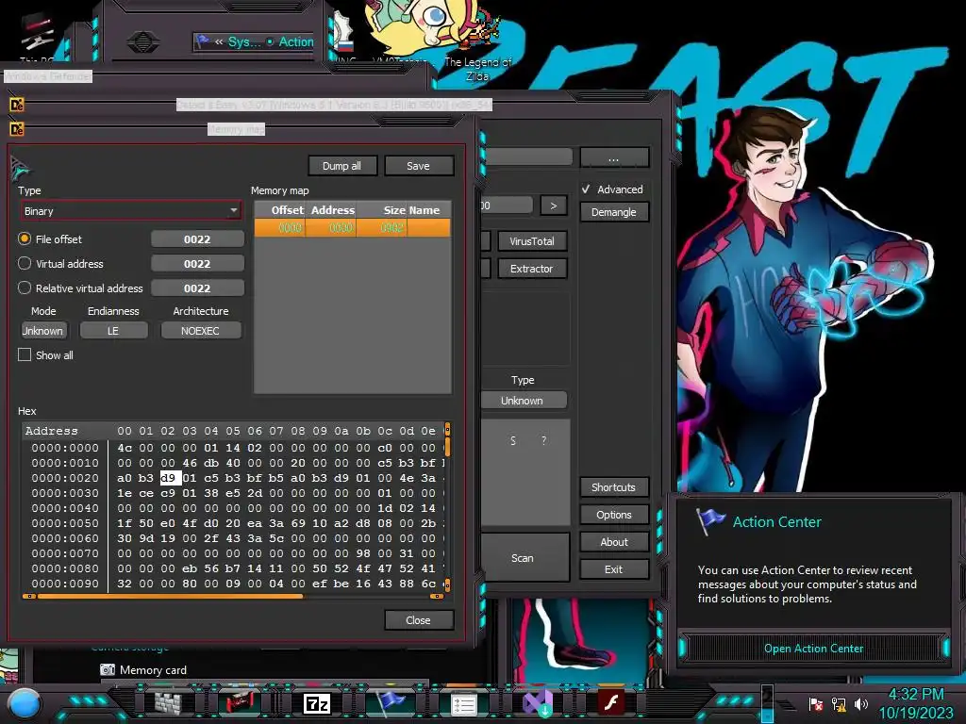The height and width of the screenshot is (724, 966).
Task: Open the Type dropdown showing Binary
Action: [x=130, y=211]
